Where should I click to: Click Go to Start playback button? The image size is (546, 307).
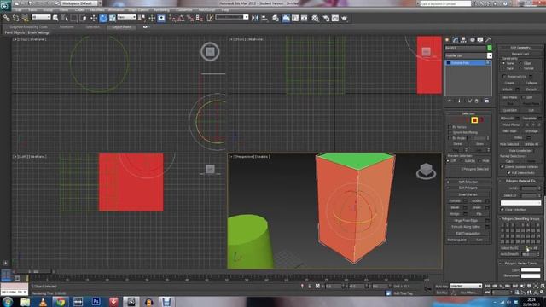(x=487, y=286)
